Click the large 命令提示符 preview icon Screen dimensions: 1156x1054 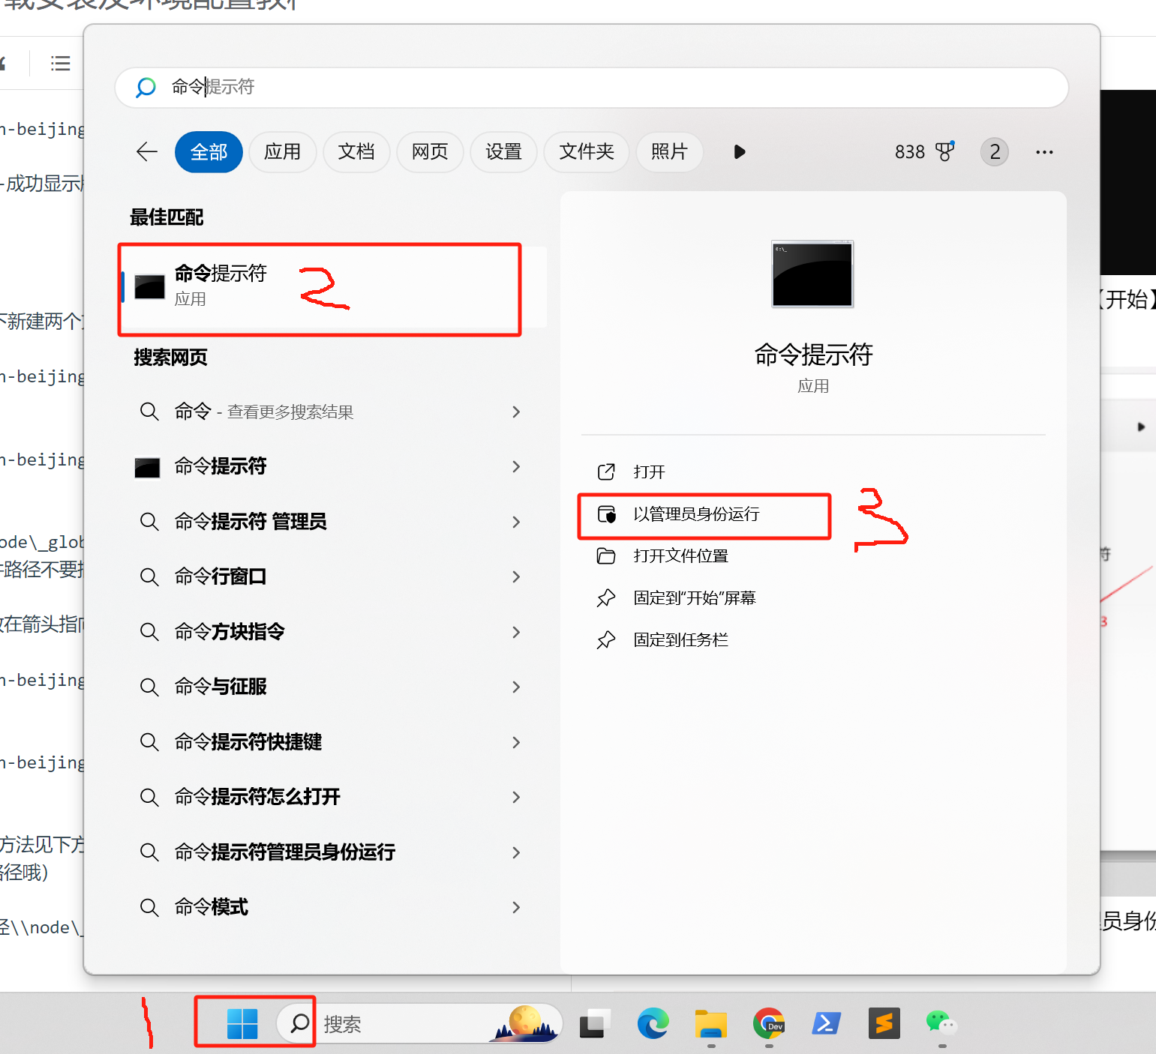(812, 274)
